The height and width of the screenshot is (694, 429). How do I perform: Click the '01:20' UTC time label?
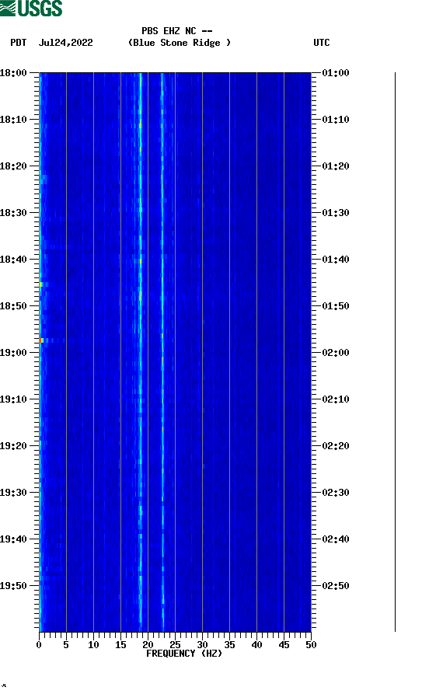[x=336, y=166]
